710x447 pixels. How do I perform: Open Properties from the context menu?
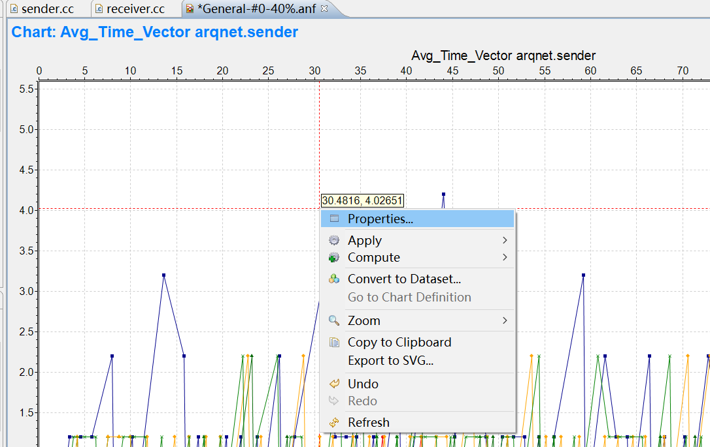[x=417, y=219]
